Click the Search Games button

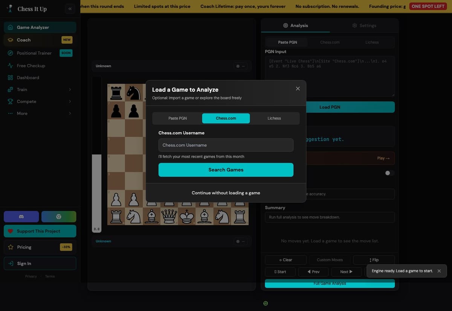tap(226, 170)
